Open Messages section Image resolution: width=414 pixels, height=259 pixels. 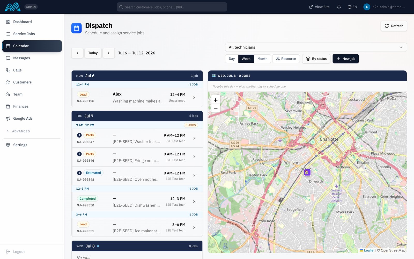(32, 58)
